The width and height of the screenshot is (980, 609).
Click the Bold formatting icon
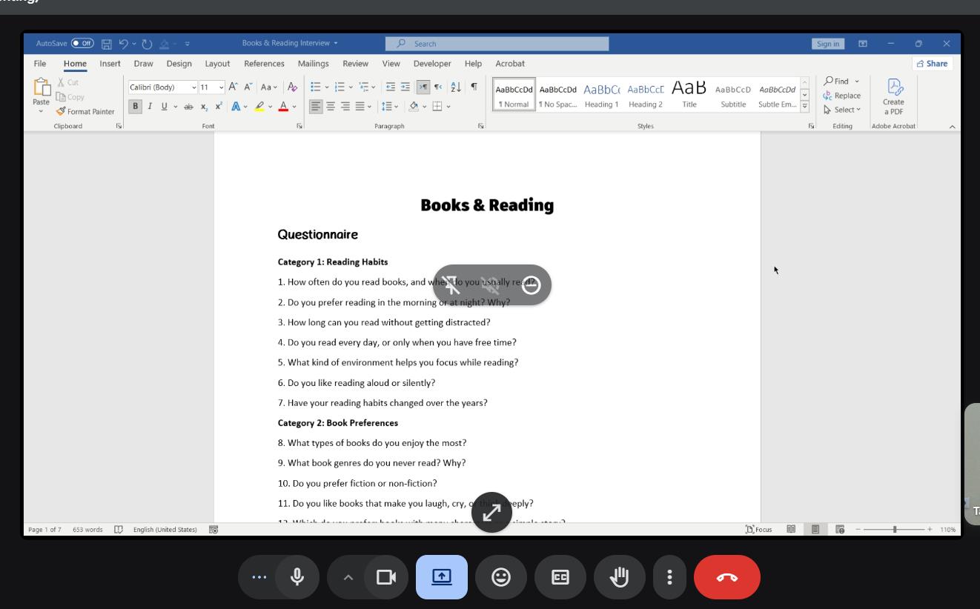pos(136,107)
